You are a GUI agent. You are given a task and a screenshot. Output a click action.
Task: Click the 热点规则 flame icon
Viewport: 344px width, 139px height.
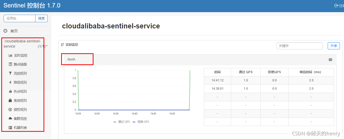coord(10,91)
